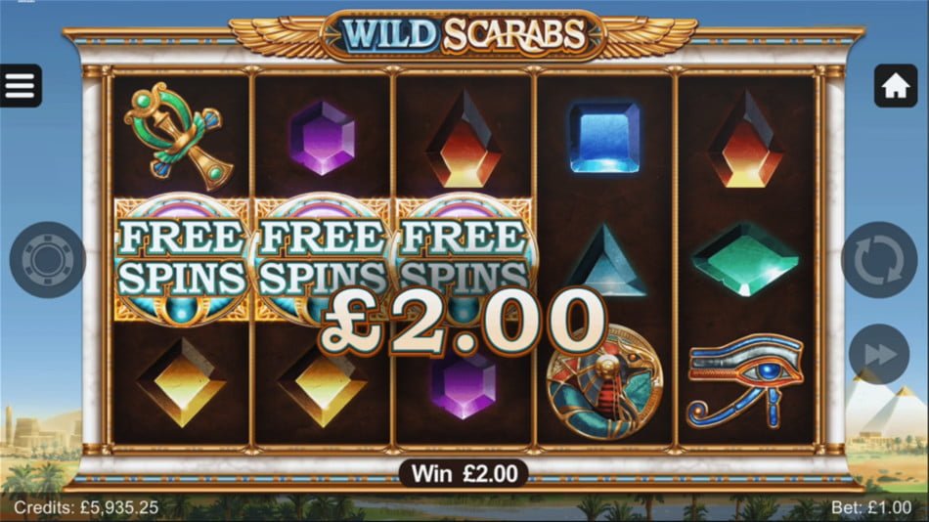Click the teal triangle gem
Image resolution: width=929 pixels, height=522 pixels.
[x=605, y=261]
